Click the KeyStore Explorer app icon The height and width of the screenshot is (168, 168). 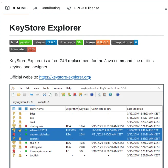coord(13,88)
